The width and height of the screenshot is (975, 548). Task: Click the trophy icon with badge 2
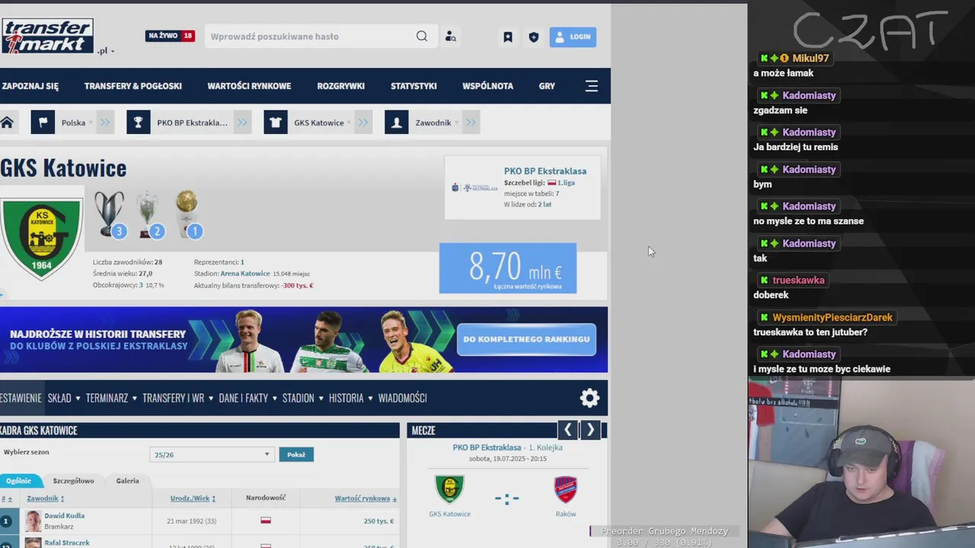pos(149,214)
